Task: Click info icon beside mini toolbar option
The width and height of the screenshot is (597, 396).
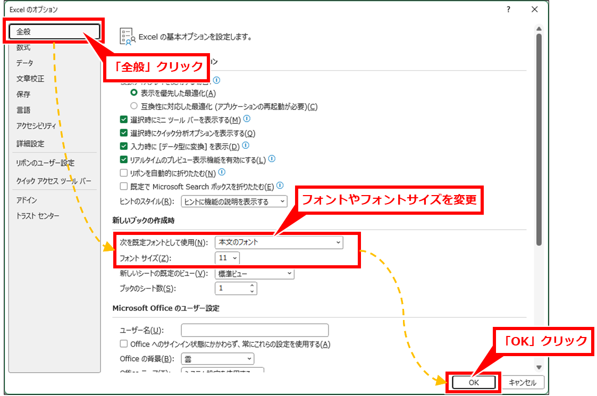Action: tap(247, 119)
